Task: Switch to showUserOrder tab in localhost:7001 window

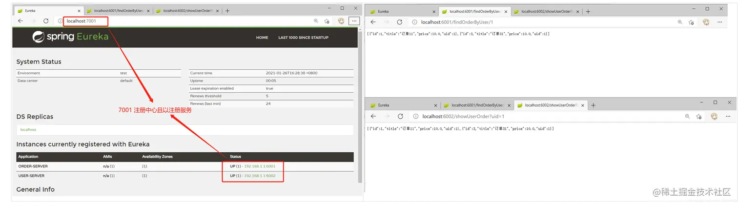Action: (187, 10)
